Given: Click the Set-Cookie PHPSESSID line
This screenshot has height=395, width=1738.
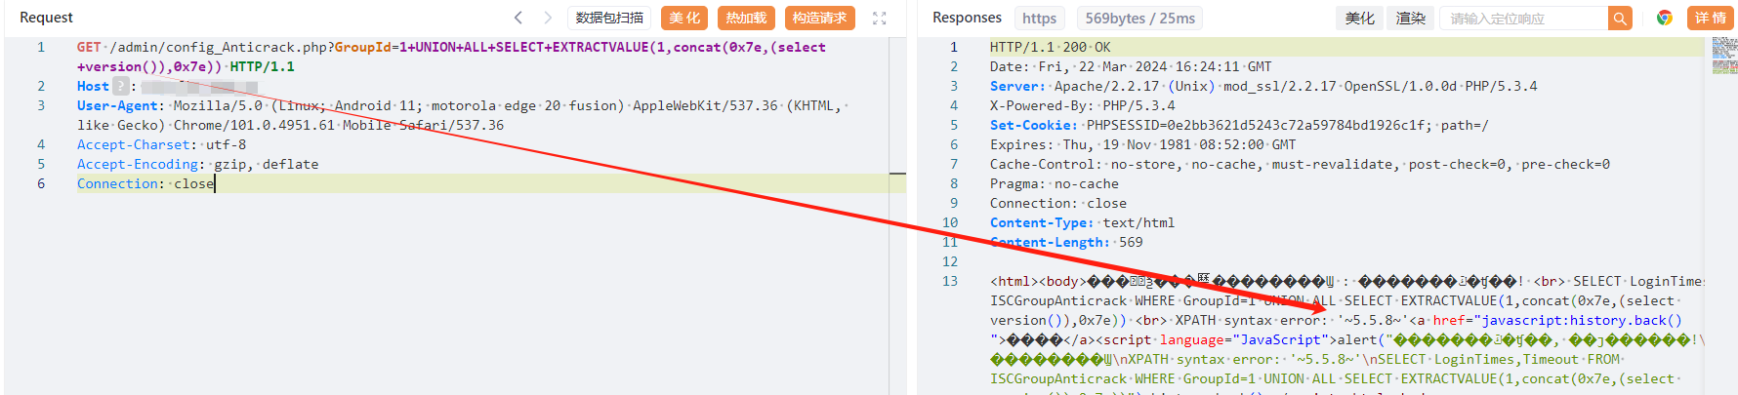Looking at the screenshot, I should click(1239, 125).
